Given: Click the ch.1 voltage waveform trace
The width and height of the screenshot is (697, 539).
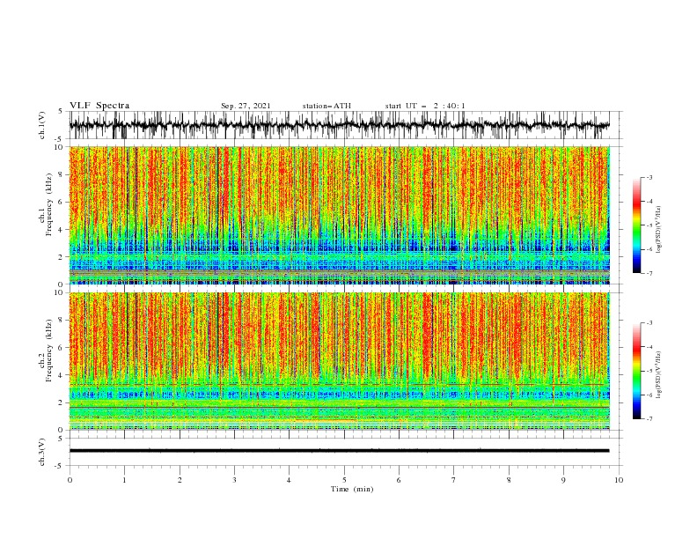Looking at the screenshot, I should [x=339, y=125].
